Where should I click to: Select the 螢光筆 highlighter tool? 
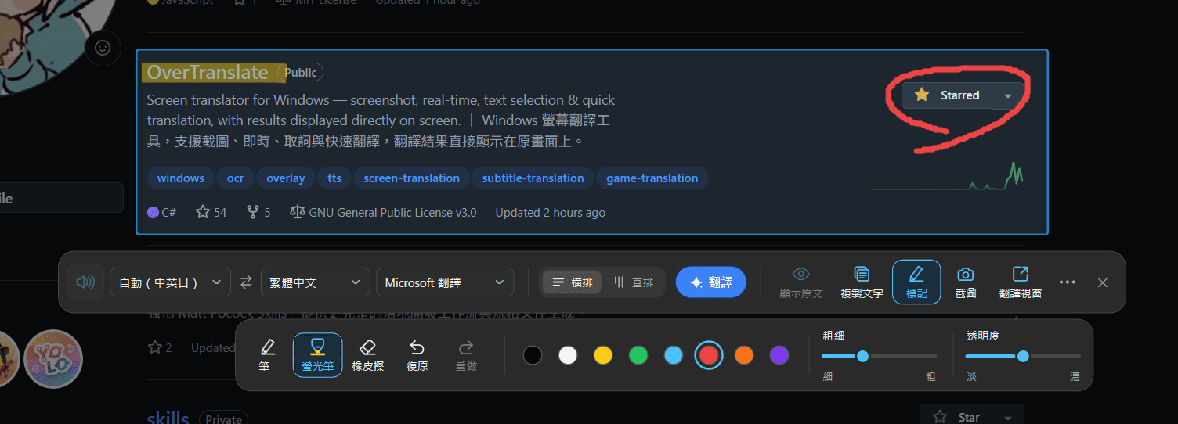click(x=317, y=354)
